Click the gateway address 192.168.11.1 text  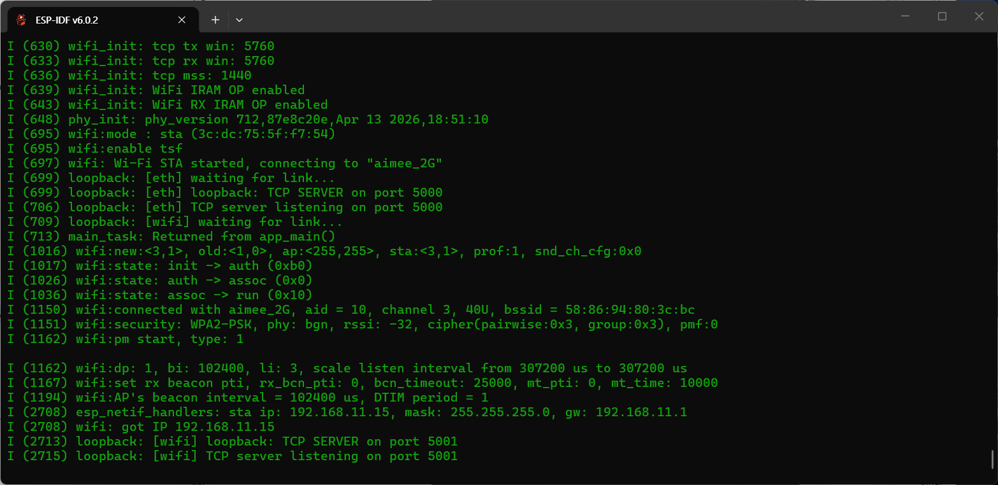coord(641,412)
